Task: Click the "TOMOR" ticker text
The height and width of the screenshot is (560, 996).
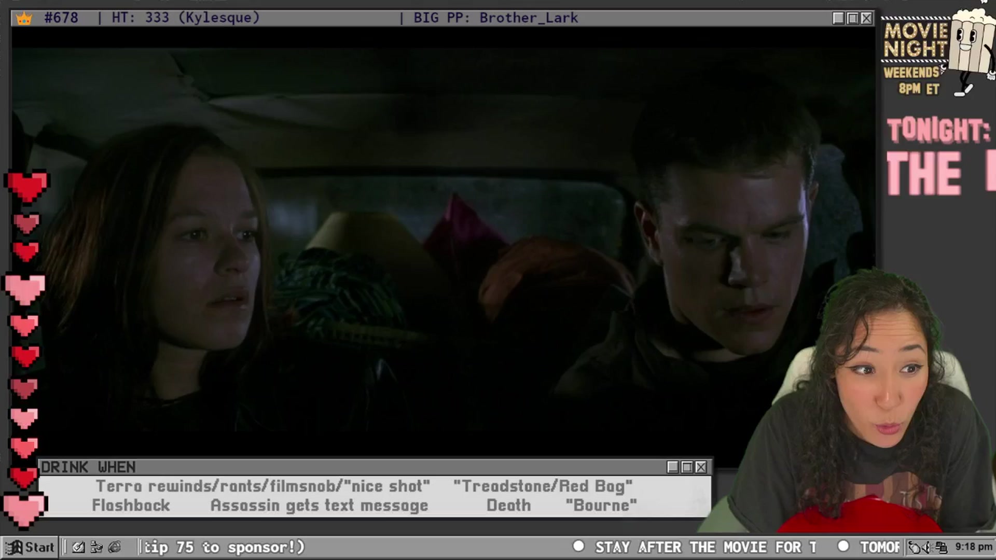Action: [880, 547]
